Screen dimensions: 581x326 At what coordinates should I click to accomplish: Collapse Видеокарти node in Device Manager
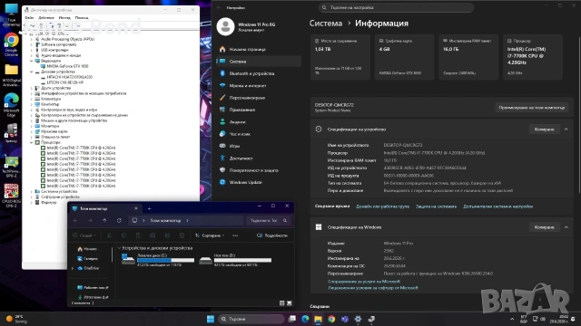coord(32,61)
